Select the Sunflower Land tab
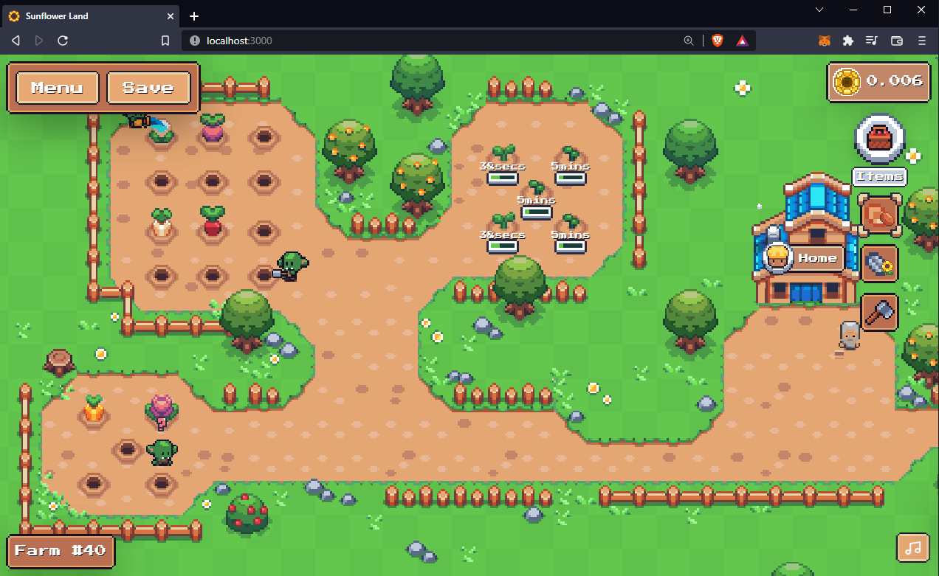 pos(90,15)
